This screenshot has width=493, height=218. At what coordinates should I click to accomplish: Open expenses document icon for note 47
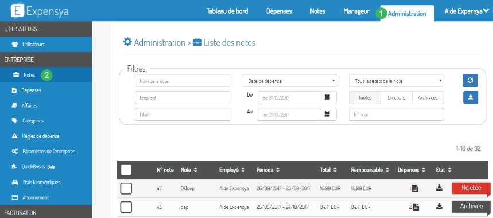pyautogui.click(x=416, y=188)
